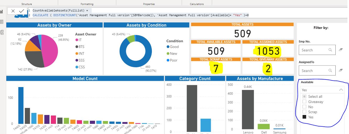Screen dimensions: 349x134
Task: Click the green New segment of the donut chart
Action: [x=131, y=39]
